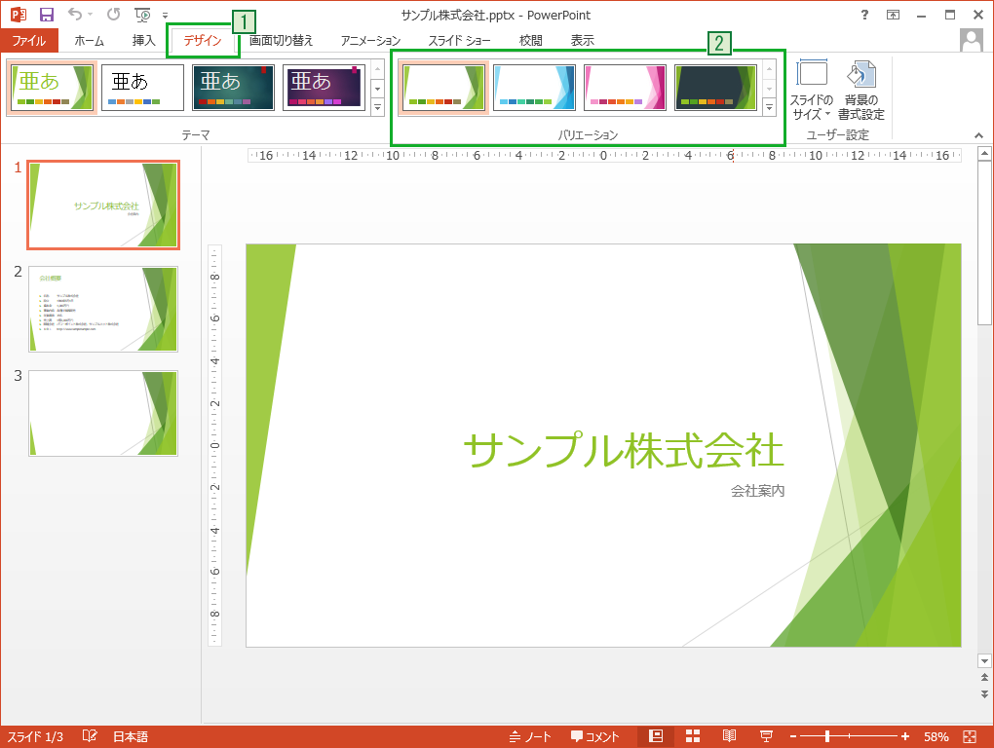Toggle the ノート pane
This screenshot has height=748, width=994.
tap(532, 735)
